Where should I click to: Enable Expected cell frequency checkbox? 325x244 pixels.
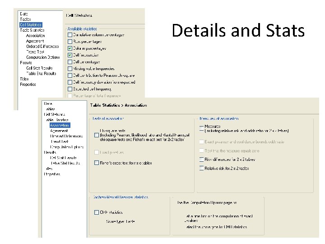click(x=70, y=89)
